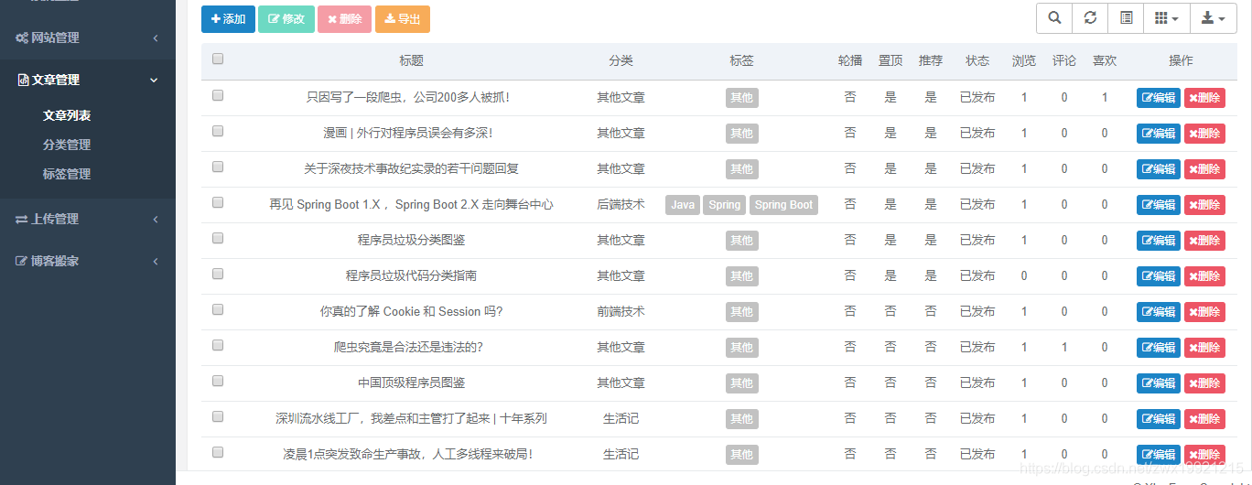Open 分类管理 in the sidebar

pos(67,145)
